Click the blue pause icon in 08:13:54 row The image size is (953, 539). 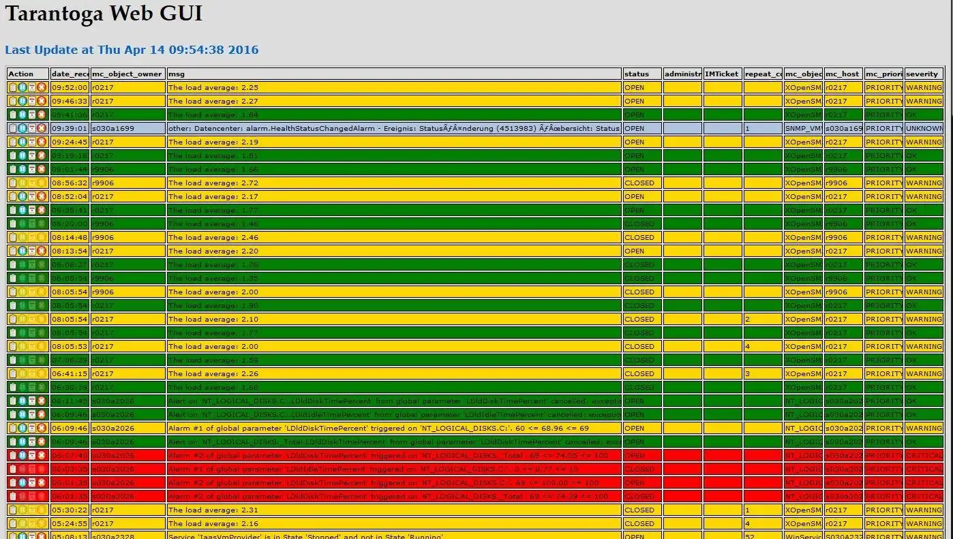pos(22,251)
